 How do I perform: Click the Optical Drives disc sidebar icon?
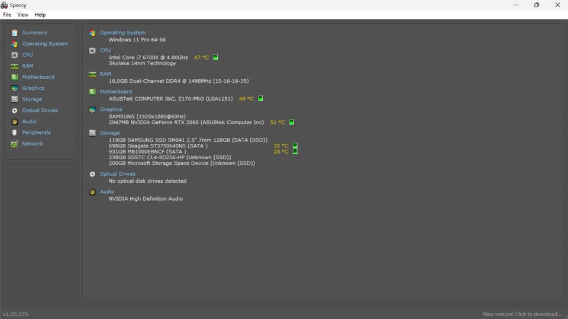click(14, 111)
